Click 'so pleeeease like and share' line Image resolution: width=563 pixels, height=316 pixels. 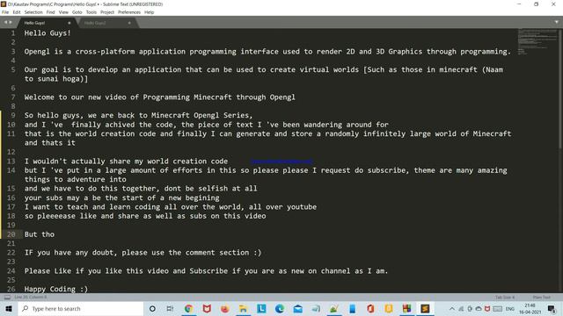coord(145,216)
